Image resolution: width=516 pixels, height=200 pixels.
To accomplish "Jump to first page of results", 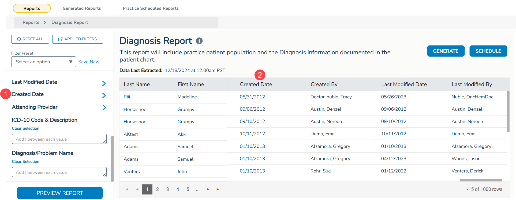I will tap(127, 189).
